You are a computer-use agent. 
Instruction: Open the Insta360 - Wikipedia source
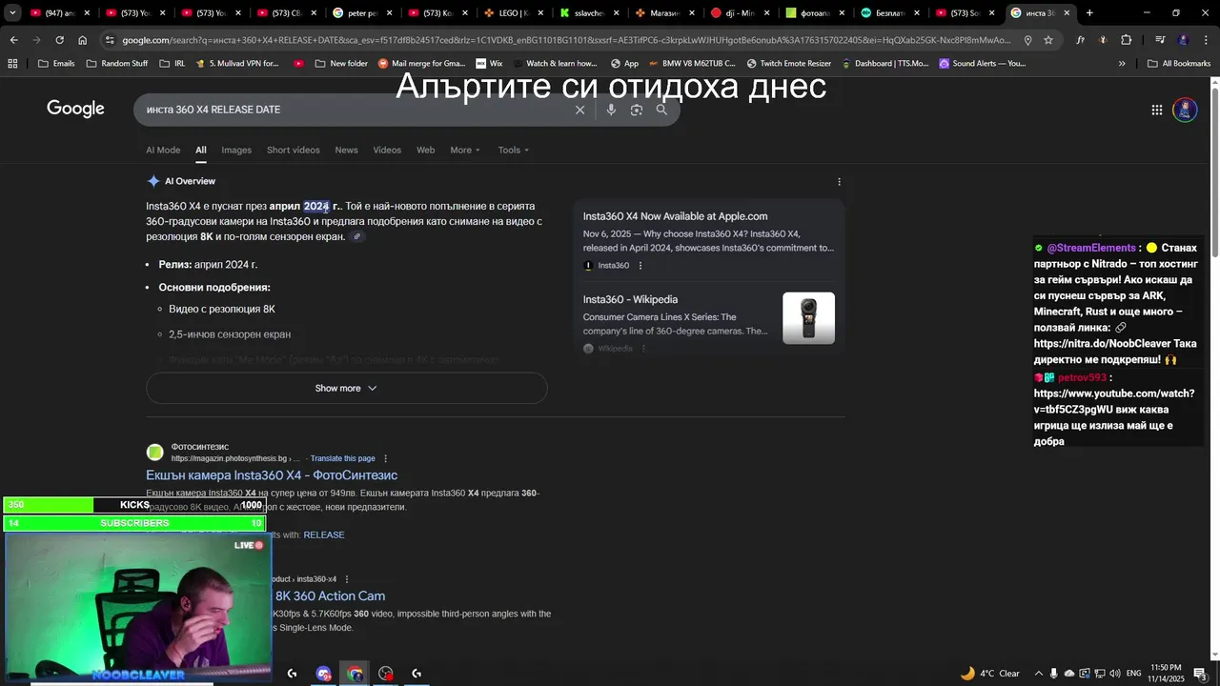pos(630,299)
